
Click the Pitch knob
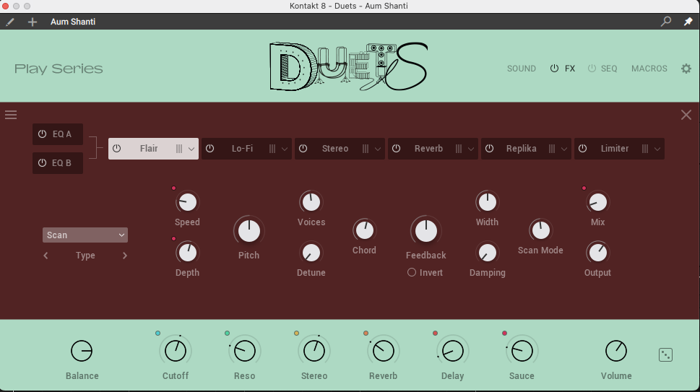[x=249, y=231]
